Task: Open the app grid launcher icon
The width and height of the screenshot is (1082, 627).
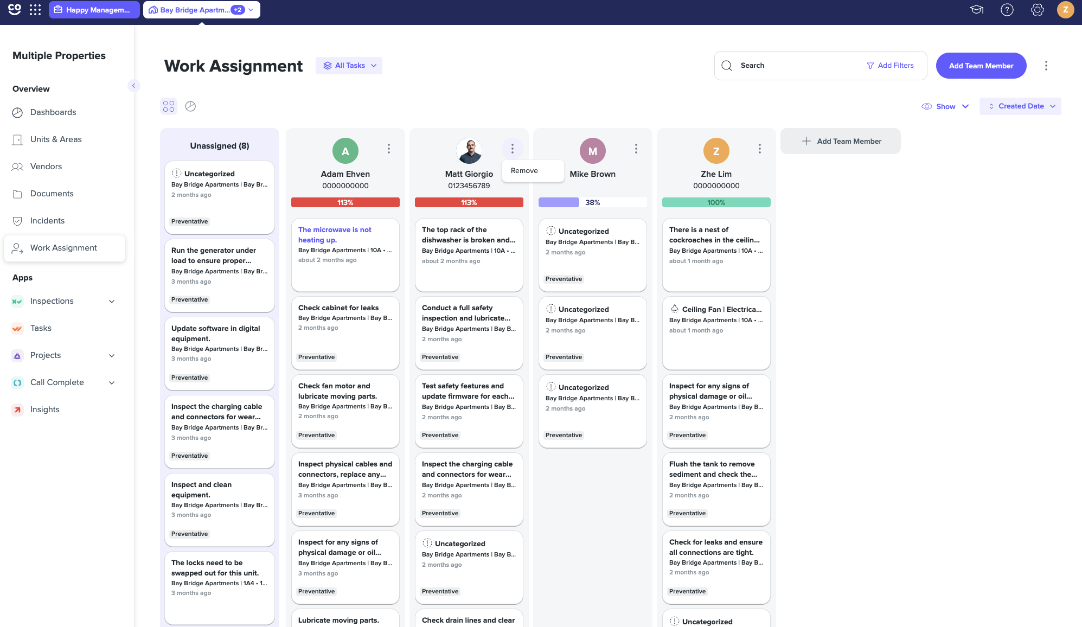Action: (x=35, y=10)
